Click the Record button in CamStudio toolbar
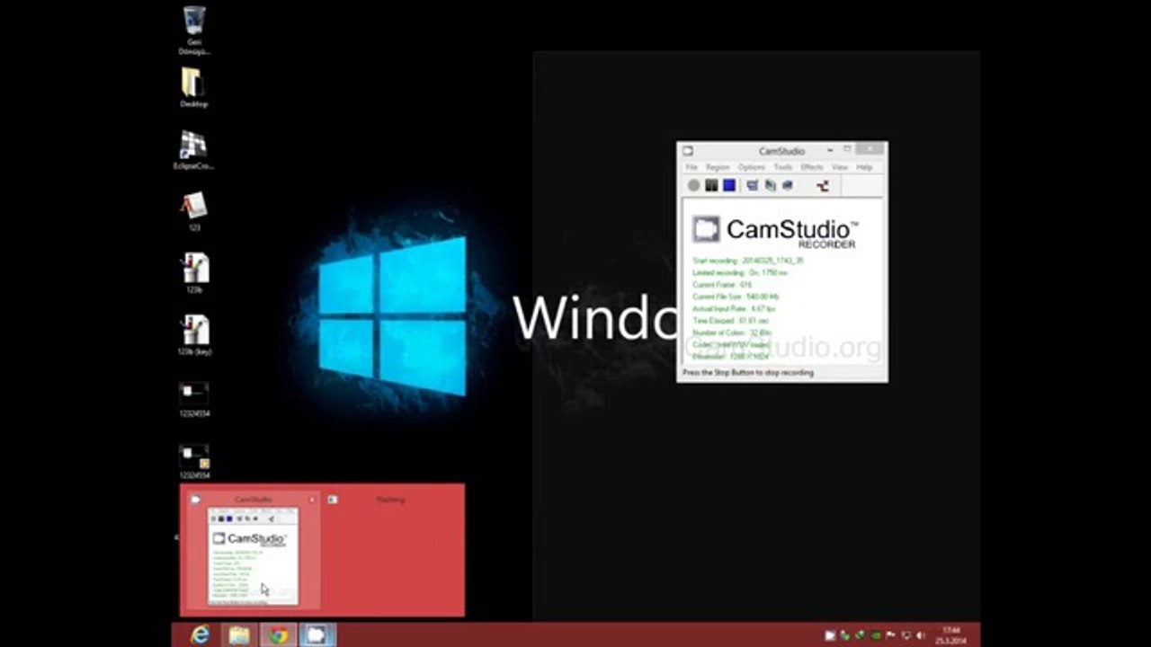1151x647 pixels. (693, 186)
